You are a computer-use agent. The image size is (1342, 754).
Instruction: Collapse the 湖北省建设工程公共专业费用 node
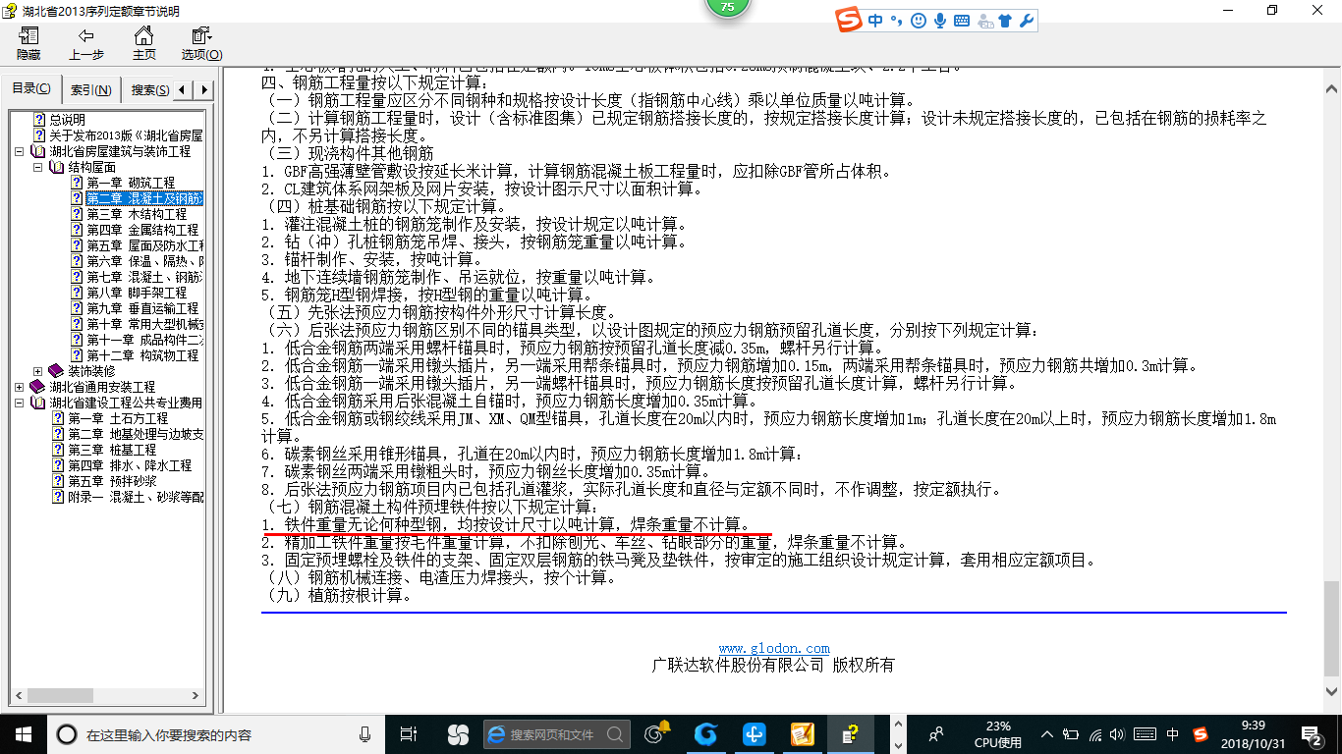click(x=20, y=403)
